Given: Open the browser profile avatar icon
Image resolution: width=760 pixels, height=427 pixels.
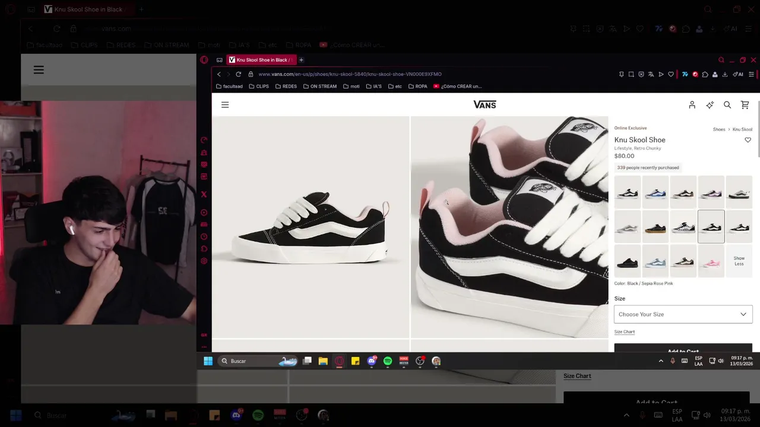Looking at the screenshot, I should coord(715,74).
